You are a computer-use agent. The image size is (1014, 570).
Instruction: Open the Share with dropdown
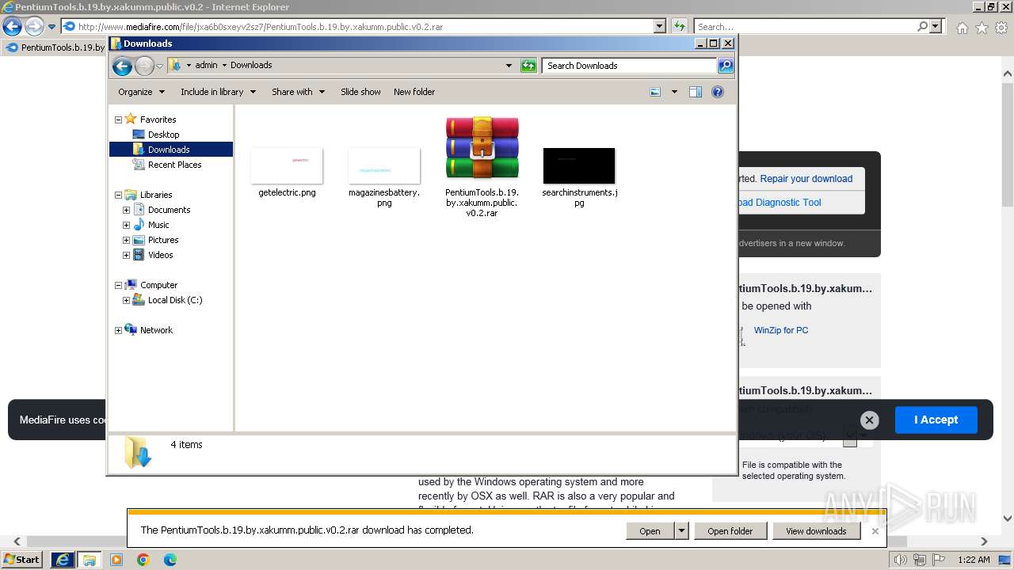(299, 92)
